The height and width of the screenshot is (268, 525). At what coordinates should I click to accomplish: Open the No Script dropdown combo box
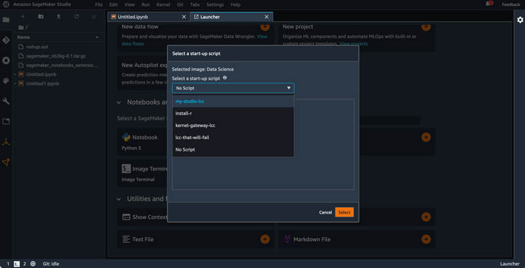click(233, 88)
